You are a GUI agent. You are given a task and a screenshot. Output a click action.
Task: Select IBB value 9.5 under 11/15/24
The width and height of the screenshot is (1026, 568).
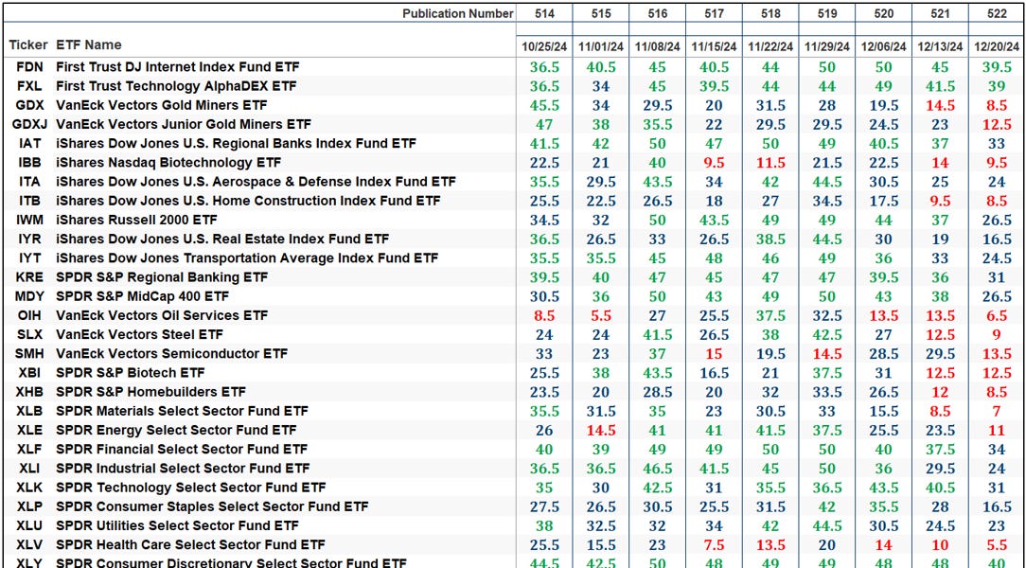[714, 163]
